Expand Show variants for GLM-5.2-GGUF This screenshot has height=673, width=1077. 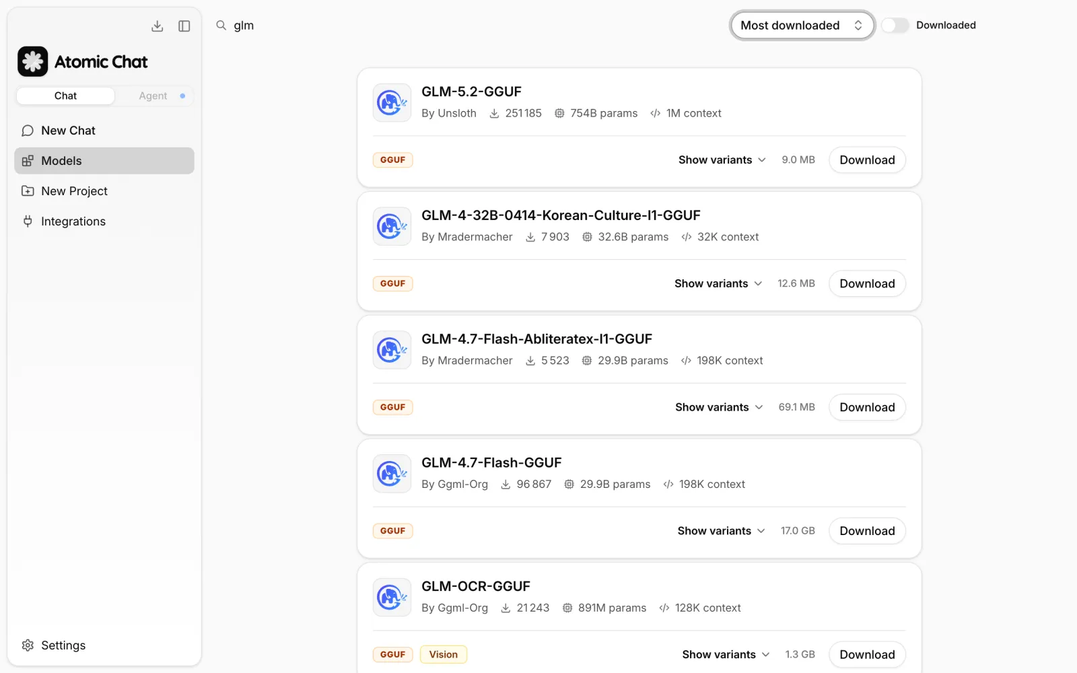(722, 160)
